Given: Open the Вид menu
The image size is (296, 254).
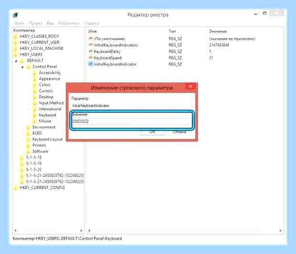Looking at the screenshot, I should coord(51,23).
